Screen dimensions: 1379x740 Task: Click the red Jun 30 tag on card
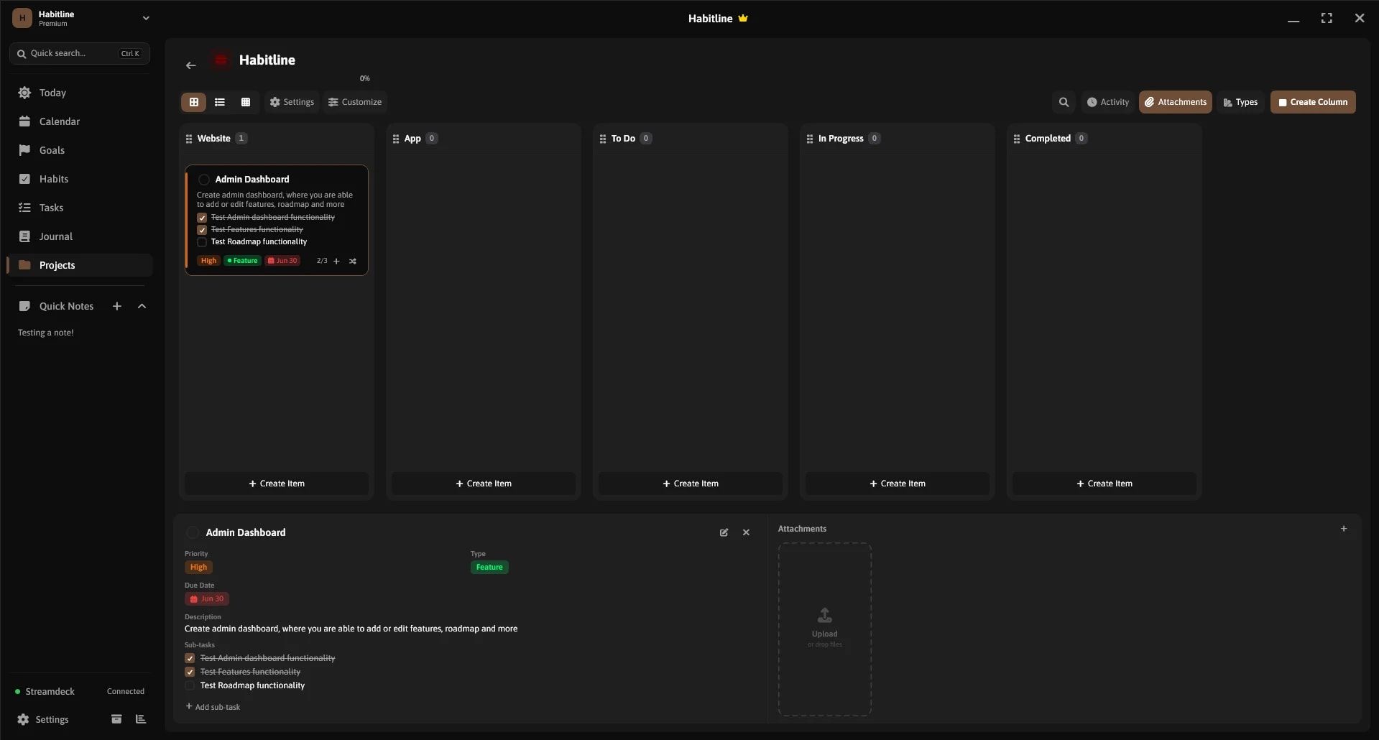point(282,261)
